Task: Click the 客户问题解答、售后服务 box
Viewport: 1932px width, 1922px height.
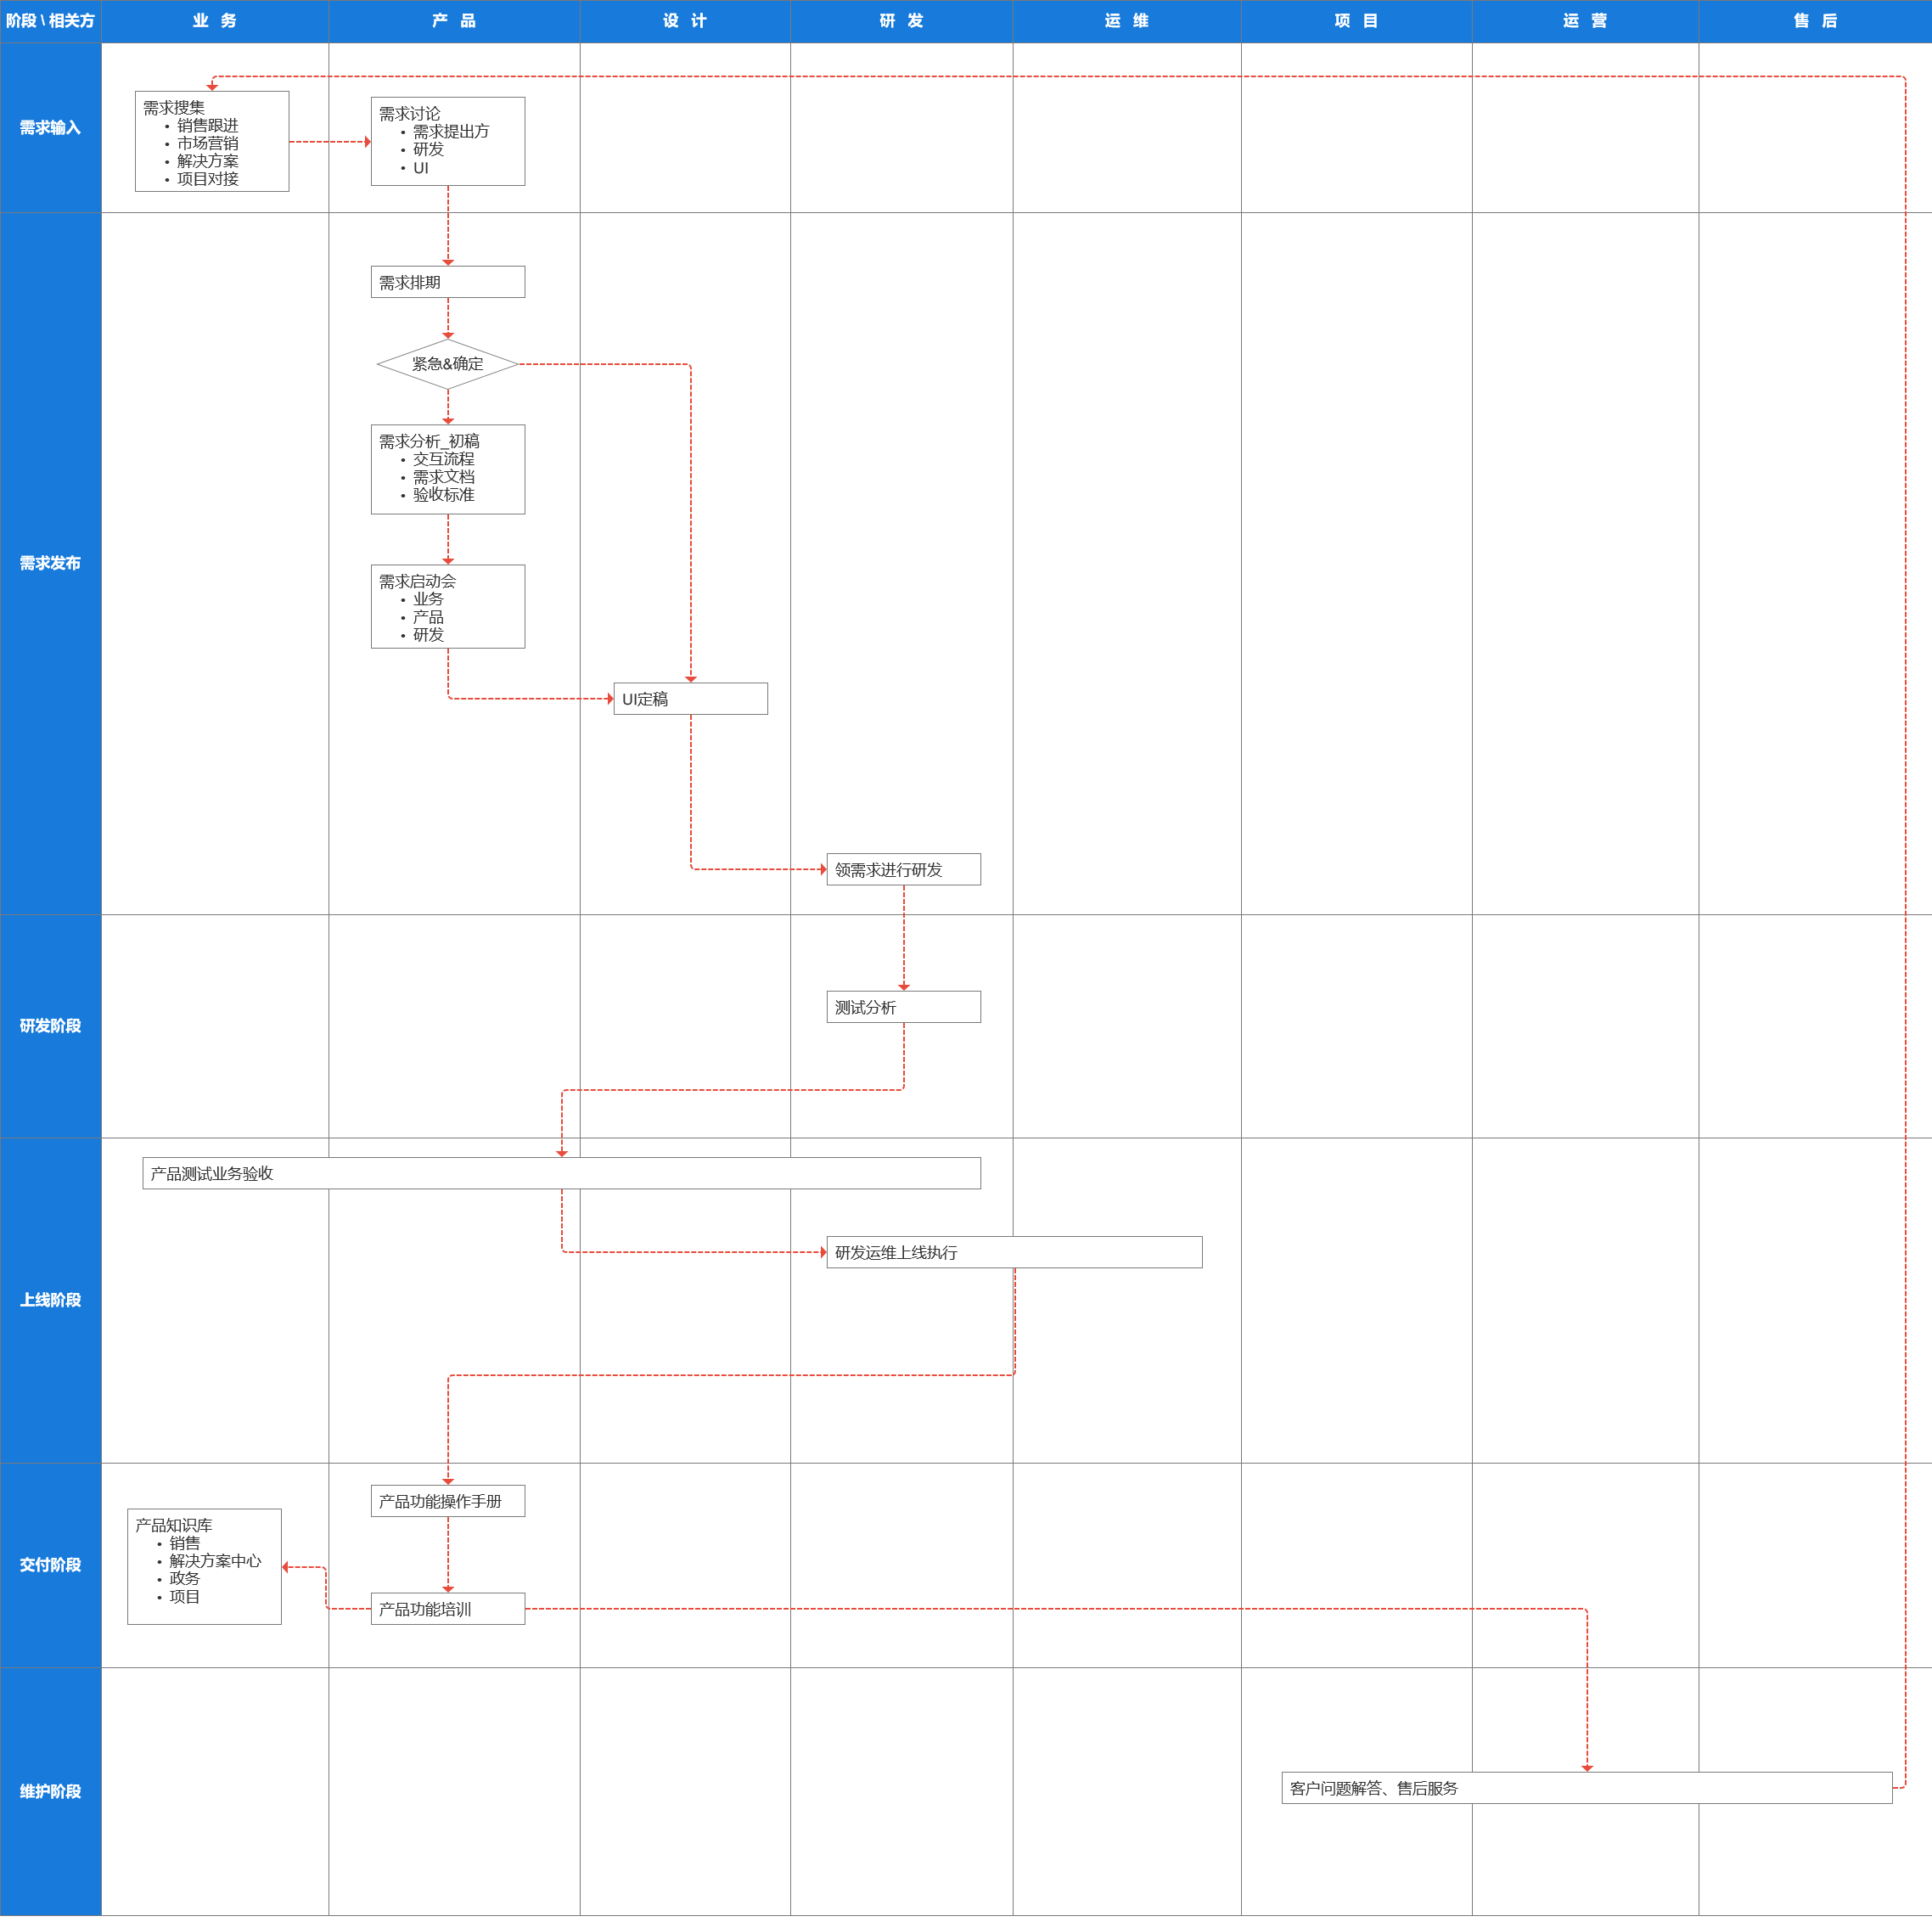Action: click(1587, 1788)
